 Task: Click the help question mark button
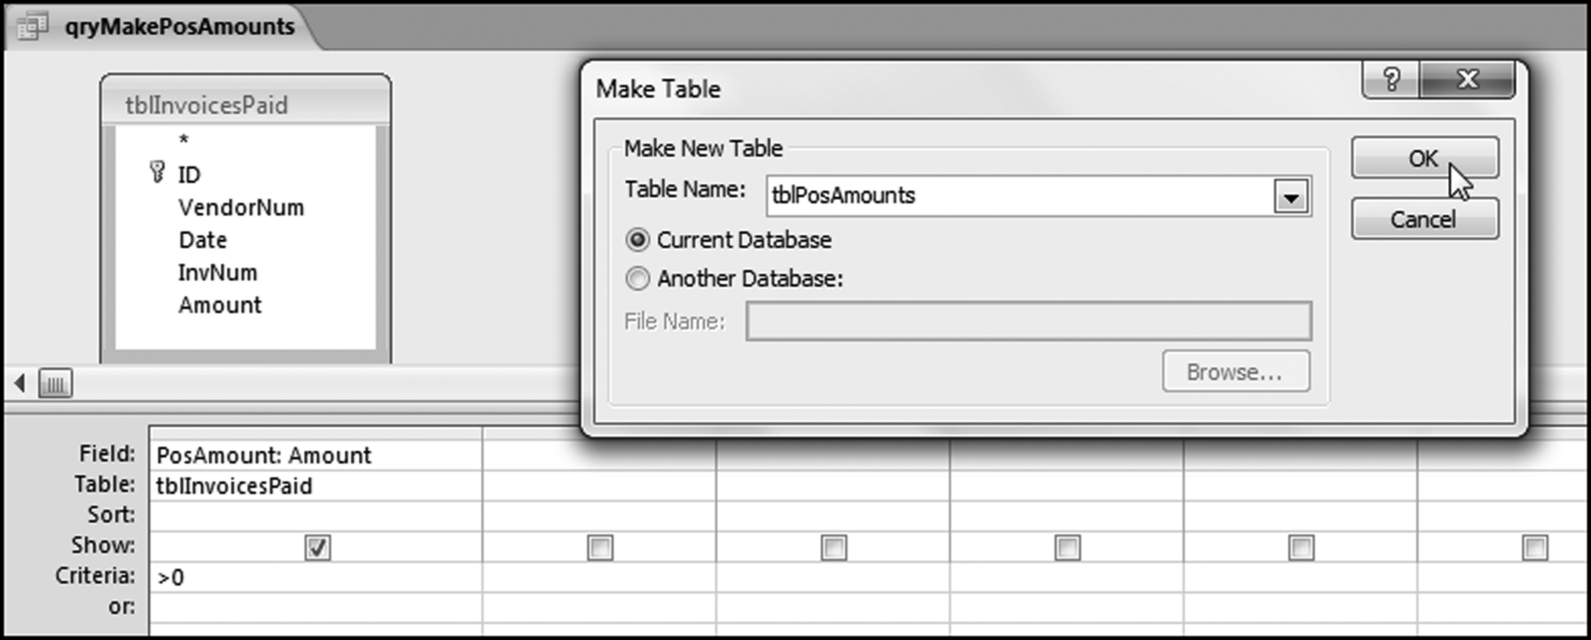1391,80
